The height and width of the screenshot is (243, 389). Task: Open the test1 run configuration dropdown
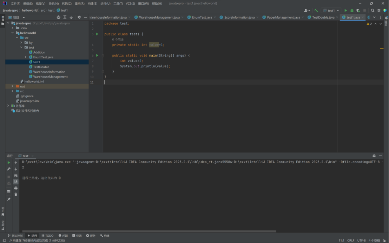pyautogui.click(x=331, y=11)
